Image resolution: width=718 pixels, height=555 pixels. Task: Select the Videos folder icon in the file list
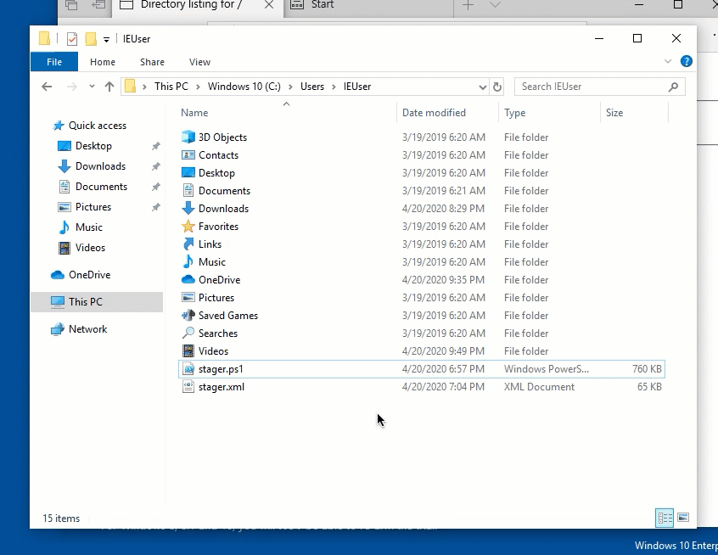tap(188, 350)
